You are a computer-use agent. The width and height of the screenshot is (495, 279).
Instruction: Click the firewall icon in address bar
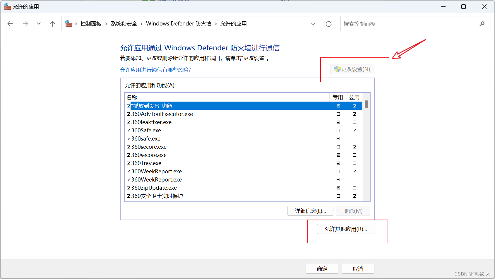(x=68, y=24)
